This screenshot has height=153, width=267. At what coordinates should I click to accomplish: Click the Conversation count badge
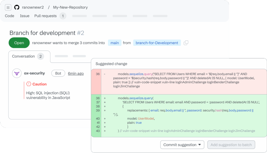(41, 56)
